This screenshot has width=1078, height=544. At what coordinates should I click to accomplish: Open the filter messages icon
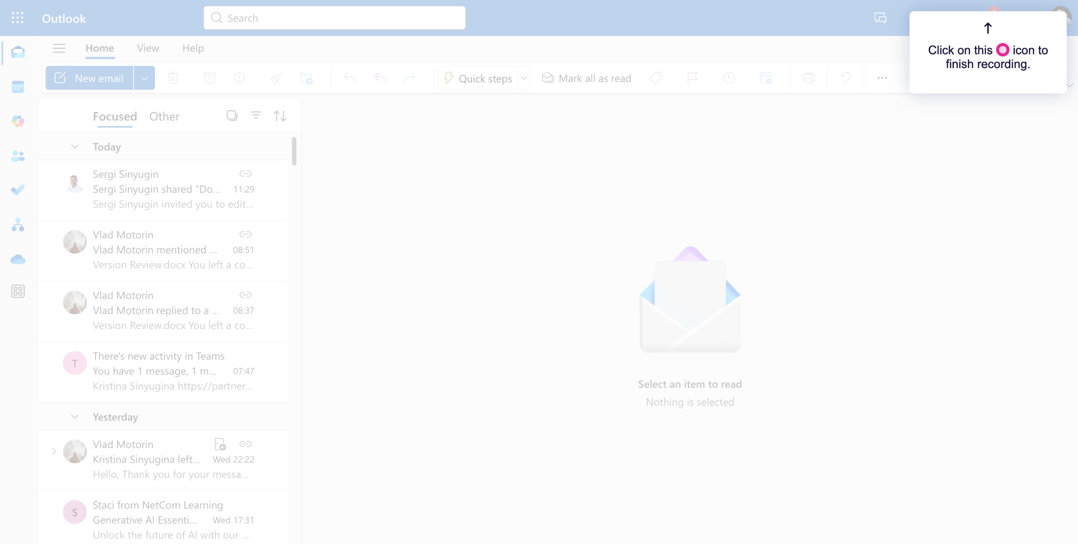point(256,115)
